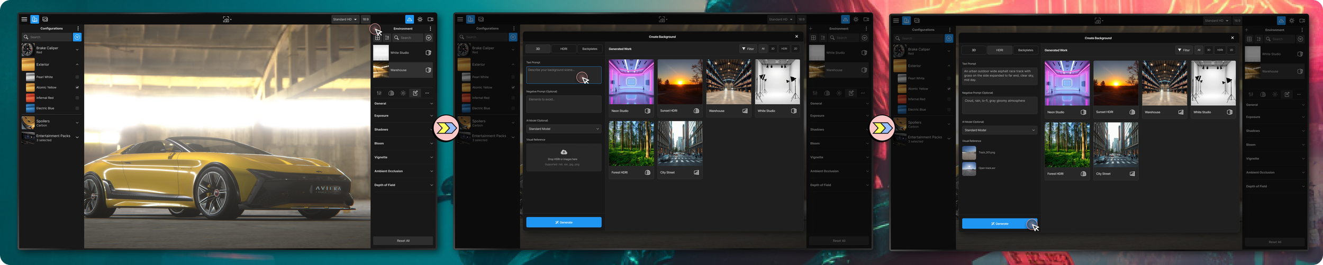Open the Configurations panel kebab menu in the left window

(x=78, y=29)
